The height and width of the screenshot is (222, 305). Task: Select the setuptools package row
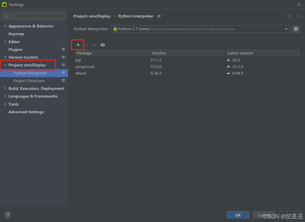coord(187,66)
